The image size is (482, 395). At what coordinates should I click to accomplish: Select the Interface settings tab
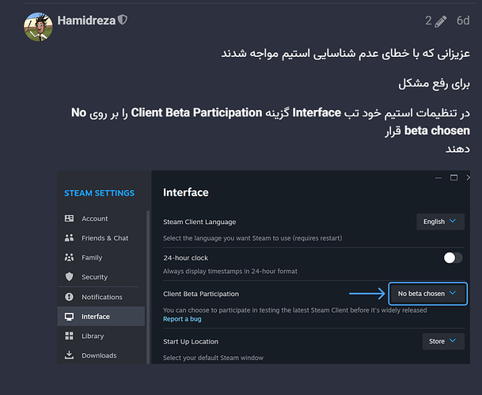101,317
